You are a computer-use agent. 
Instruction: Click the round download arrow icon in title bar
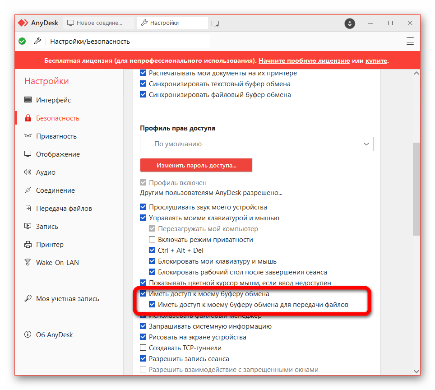(350, 23)
